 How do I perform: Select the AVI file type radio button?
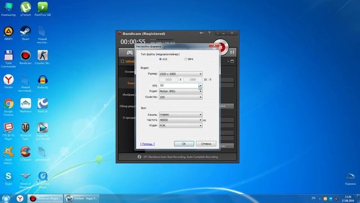click(x=160, y=59)
